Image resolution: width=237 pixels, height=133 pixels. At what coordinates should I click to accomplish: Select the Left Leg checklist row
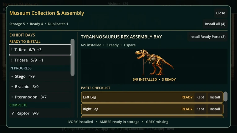152,97
